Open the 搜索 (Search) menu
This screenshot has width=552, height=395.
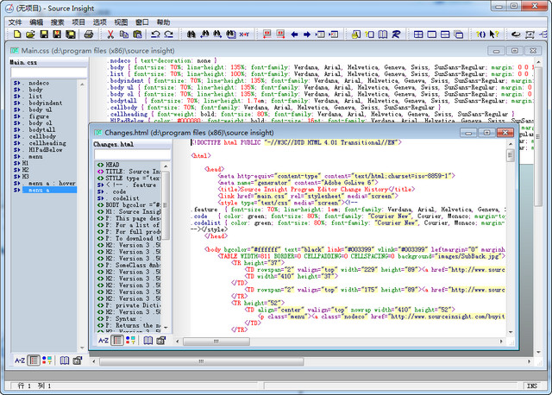point(57,22)
